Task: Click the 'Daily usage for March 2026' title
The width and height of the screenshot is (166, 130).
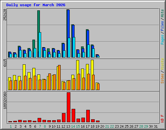Action: (x=36, y=5)
